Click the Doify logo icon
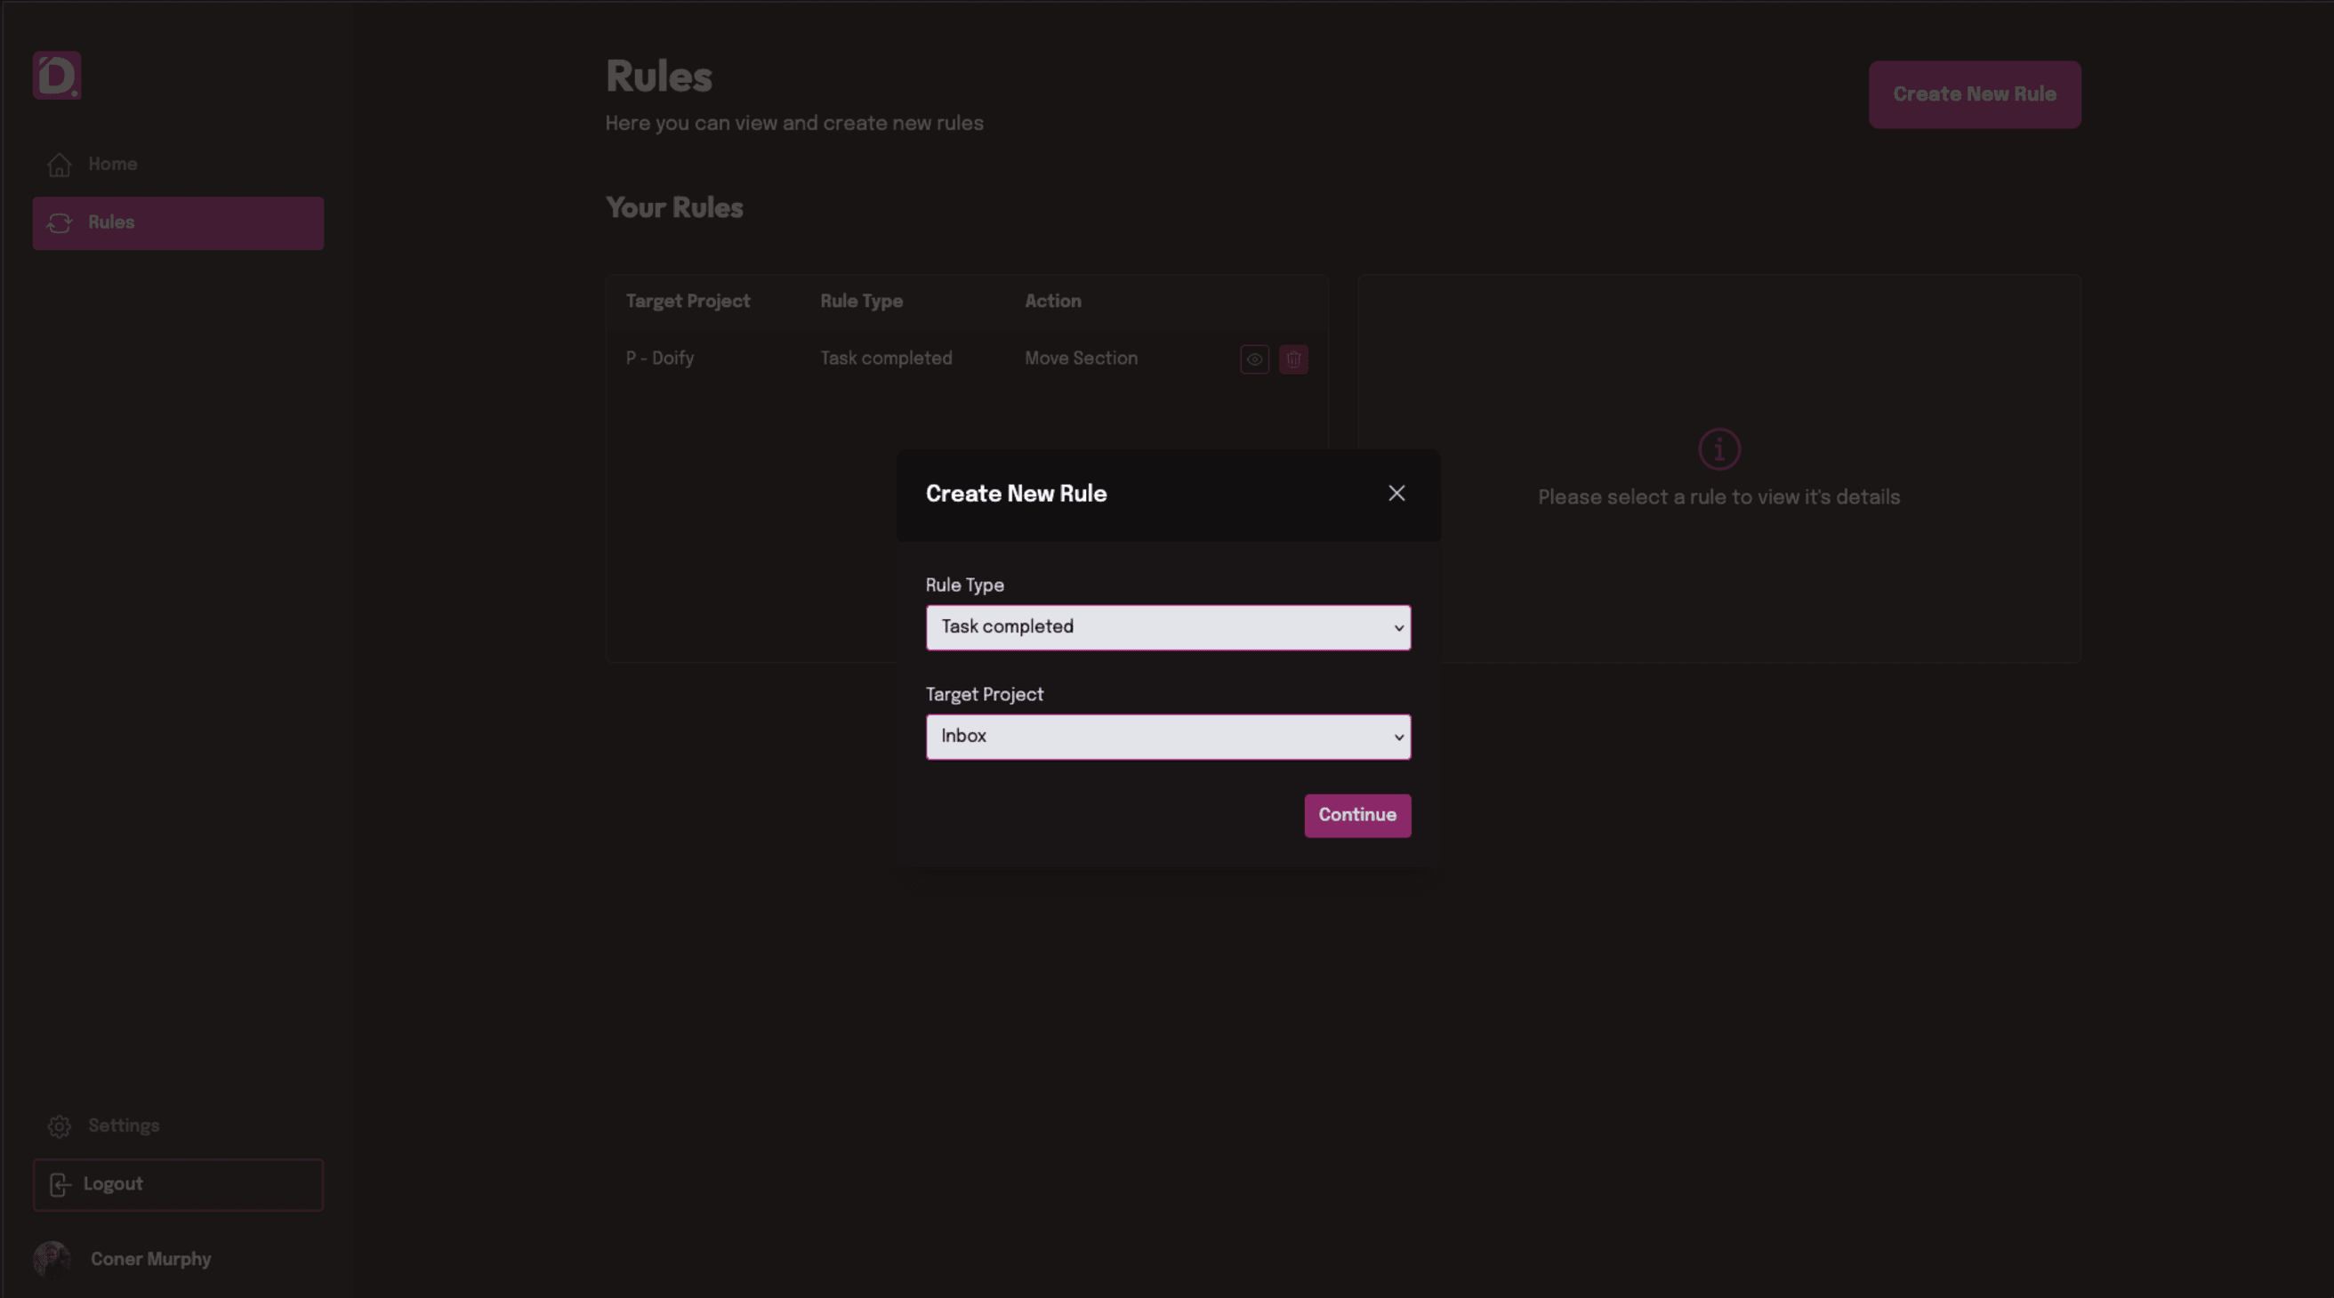Image resolution: width=2334 pixels, height=1298 pixels. [56, 76]
